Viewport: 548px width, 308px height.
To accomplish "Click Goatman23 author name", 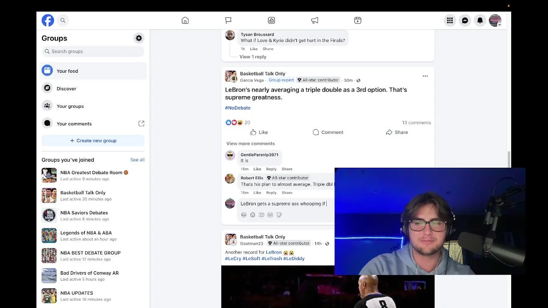I will click(252, 243).
